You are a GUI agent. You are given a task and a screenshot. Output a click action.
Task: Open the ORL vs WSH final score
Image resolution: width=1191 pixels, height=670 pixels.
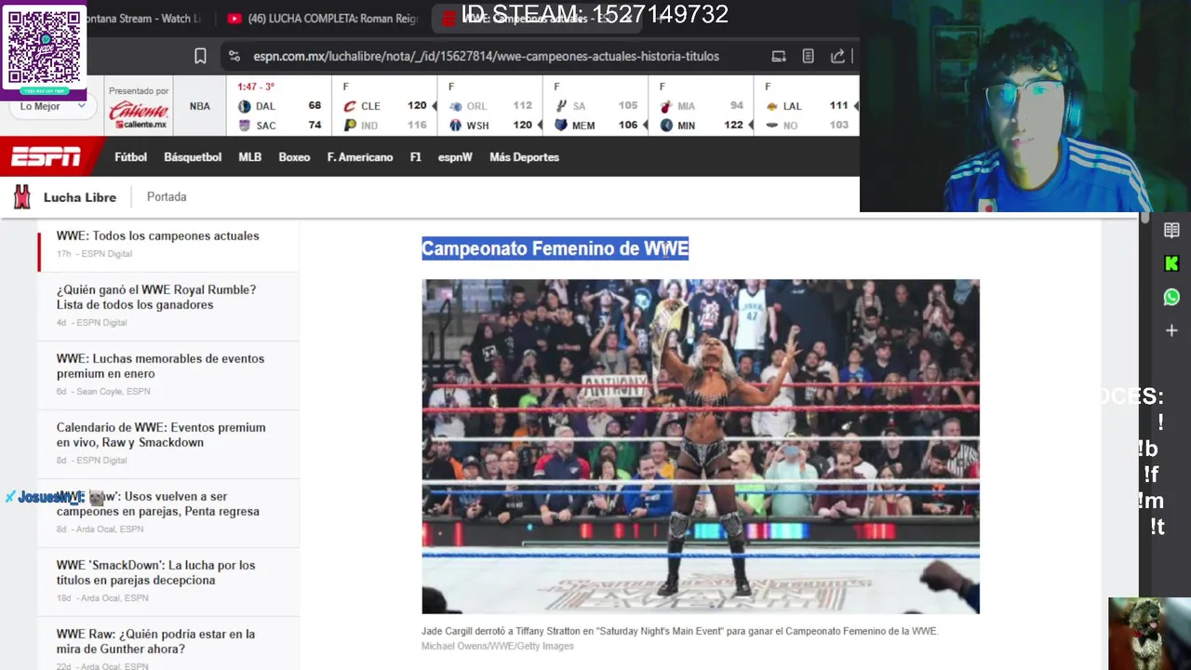tap(490, 105)
